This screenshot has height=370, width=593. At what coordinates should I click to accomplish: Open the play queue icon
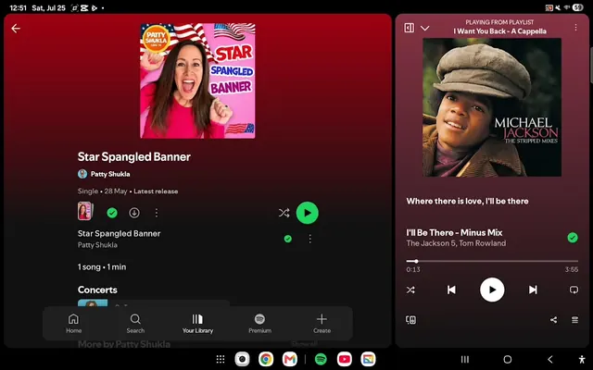pyautogui.click(x=574, y=320)
